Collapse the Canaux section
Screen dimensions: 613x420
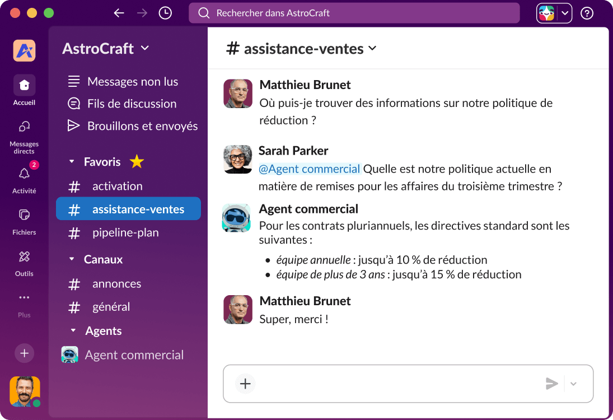pyautogui.click(x=72, y=259)
